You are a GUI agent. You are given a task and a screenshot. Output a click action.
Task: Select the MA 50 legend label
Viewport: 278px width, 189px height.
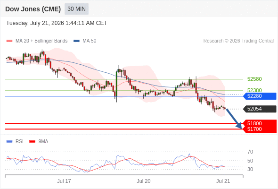90,41
